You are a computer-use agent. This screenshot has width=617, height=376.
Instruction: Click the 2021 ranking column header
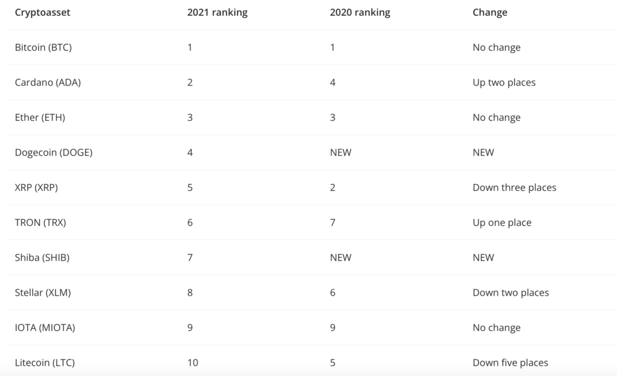tap(218, 13)
